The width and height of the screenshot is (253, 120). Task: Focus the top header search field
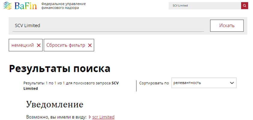[205, 6]
